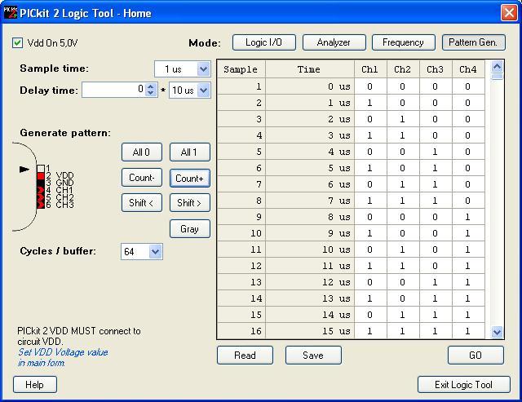
Task: Click the CH2 pin 5 output icon
Action: click(x=41, y=197)
